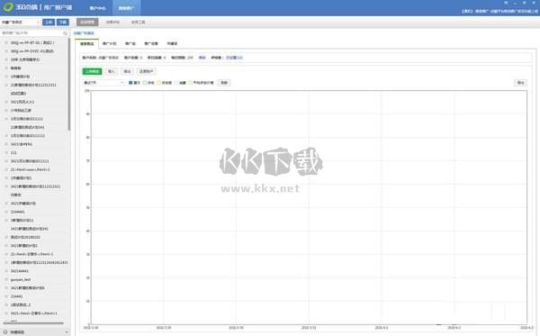Image resolution: width=540 pixels, height=336 pixels.
Task: Click the second blue button beside account selector
Action: (63, 22)
